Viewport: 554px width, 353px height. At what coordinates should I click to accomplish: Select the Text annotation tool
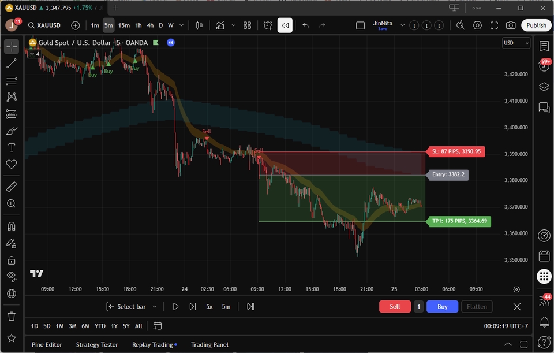[x=12, y=148]
